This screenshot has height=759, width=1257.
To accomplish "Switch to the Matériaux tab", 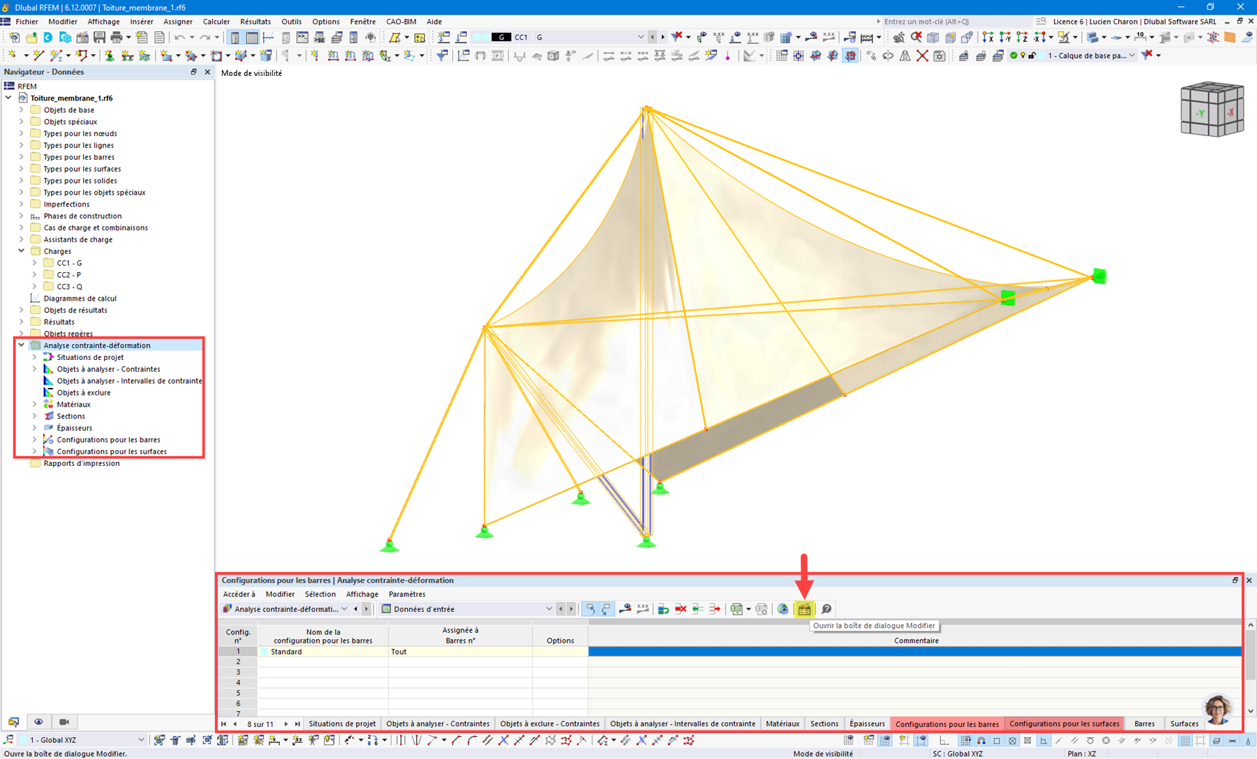I will (x=782, y=724).
